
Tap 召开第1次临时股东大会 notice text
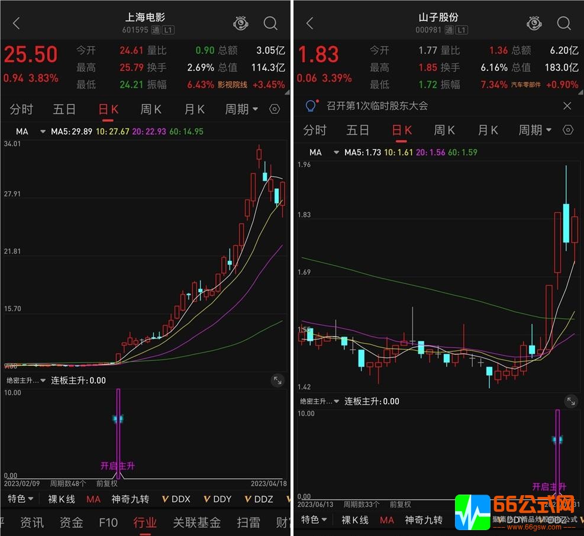(x=377, y=106)
